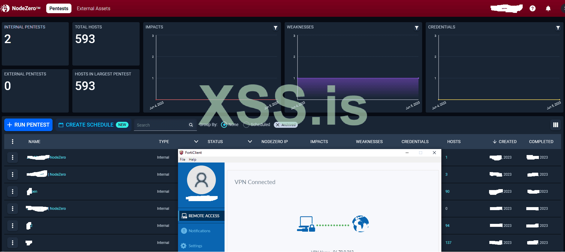This screenshot has height=252, width=565.
Task: Select Settings in the FortiClient sidebar
Action: (x=195, y=246)
